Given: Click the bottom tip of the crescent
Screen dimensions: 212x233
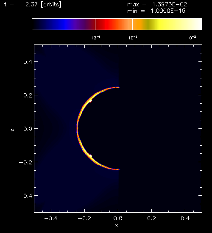Looking at the screenshot, I should (x=118, y=169).
